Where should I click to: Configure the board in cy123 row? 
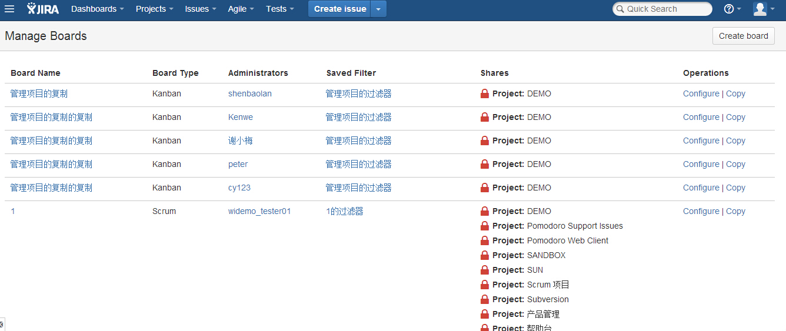pos(701,188)
